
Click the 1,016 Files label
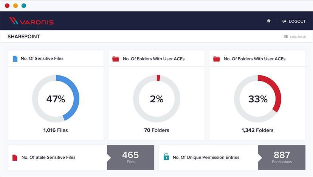pyautogui.click(x=56, y=130)
